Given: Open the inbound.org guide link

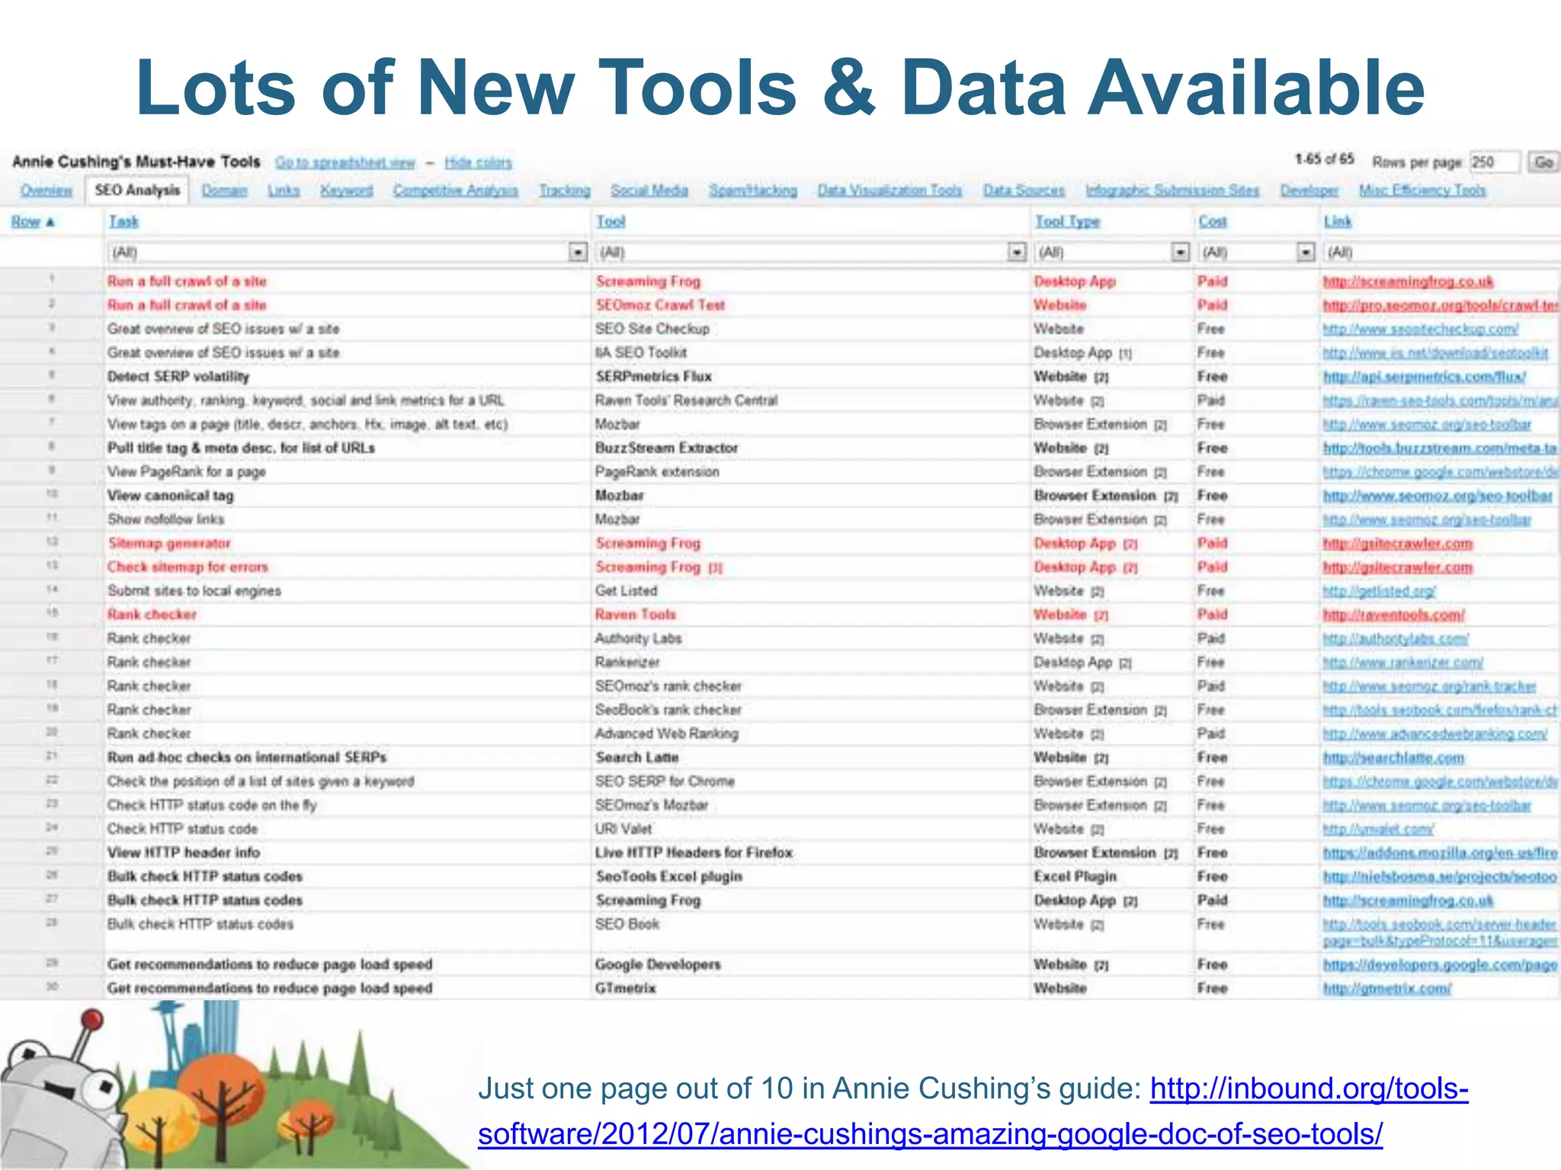Looking at the screenshot, I should point(973,1111).
